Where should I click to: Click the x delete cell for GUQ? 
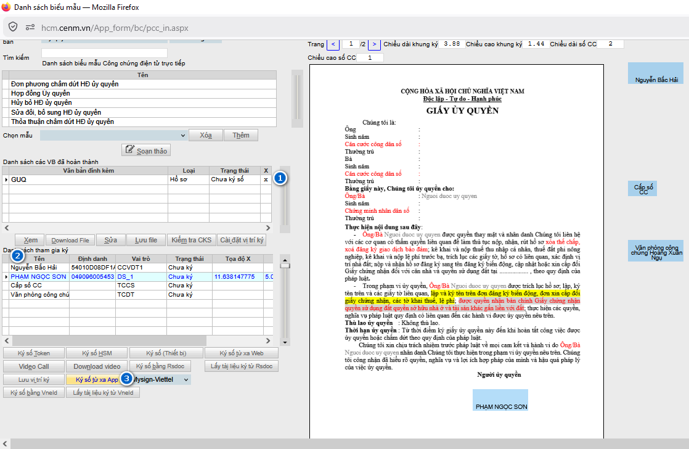266,179
